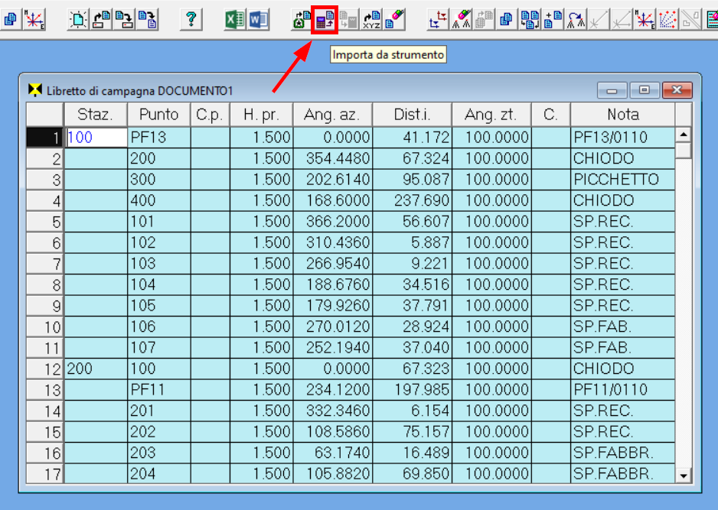Click the Punto cell 204
The width and height of the screenshot is (718, 510).
[x=159, y=474]
